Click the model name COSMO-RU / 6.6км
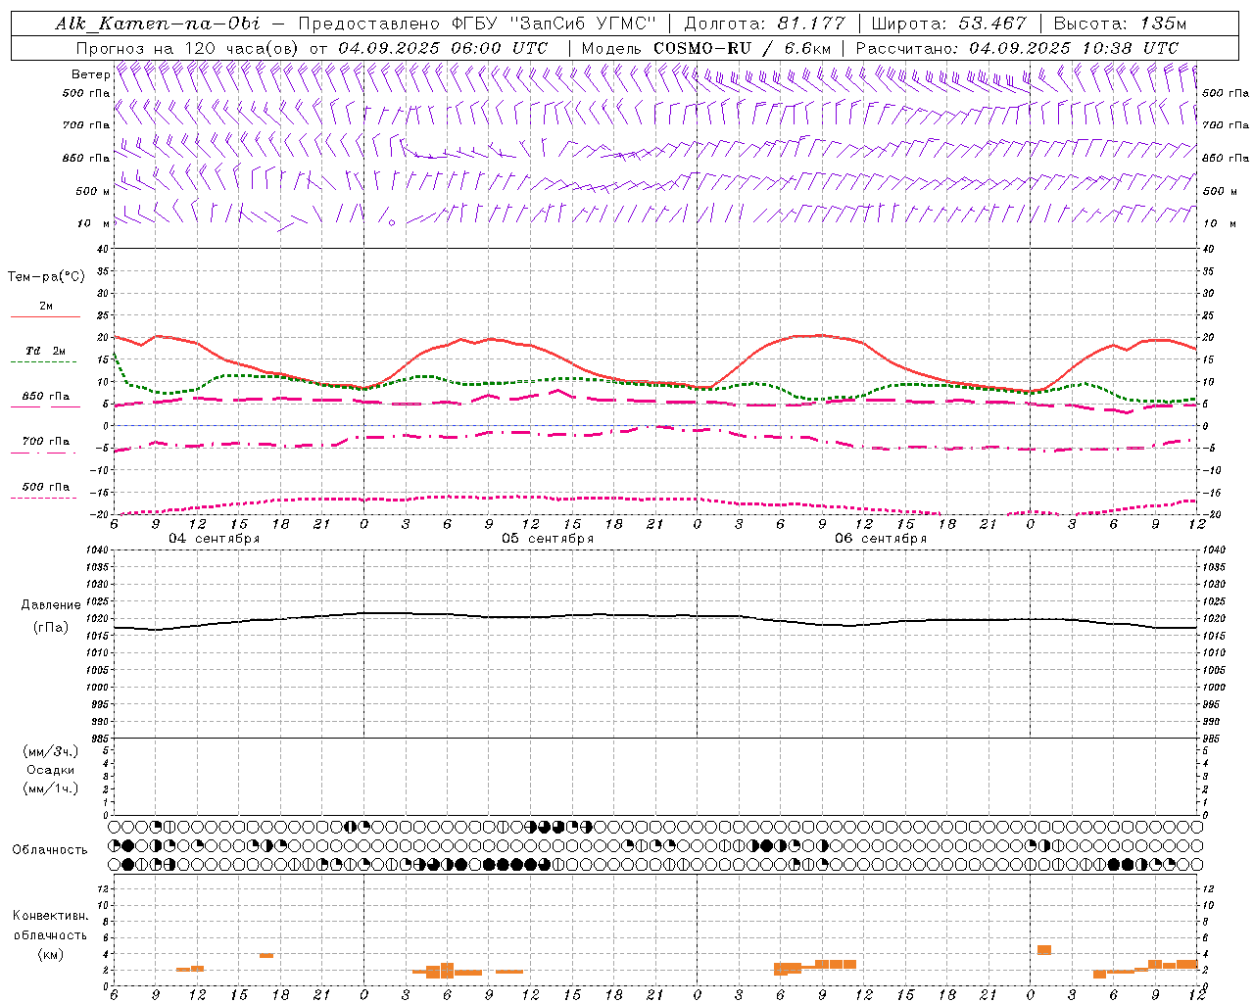Image resolution: width=1254 pixels, height=1003 pixels. [x=742, y=48]
